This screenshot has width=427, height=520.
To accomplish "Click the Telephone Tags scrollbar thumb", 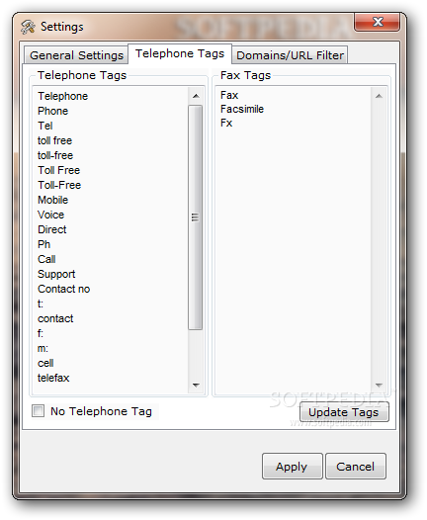I will (196, 217).
